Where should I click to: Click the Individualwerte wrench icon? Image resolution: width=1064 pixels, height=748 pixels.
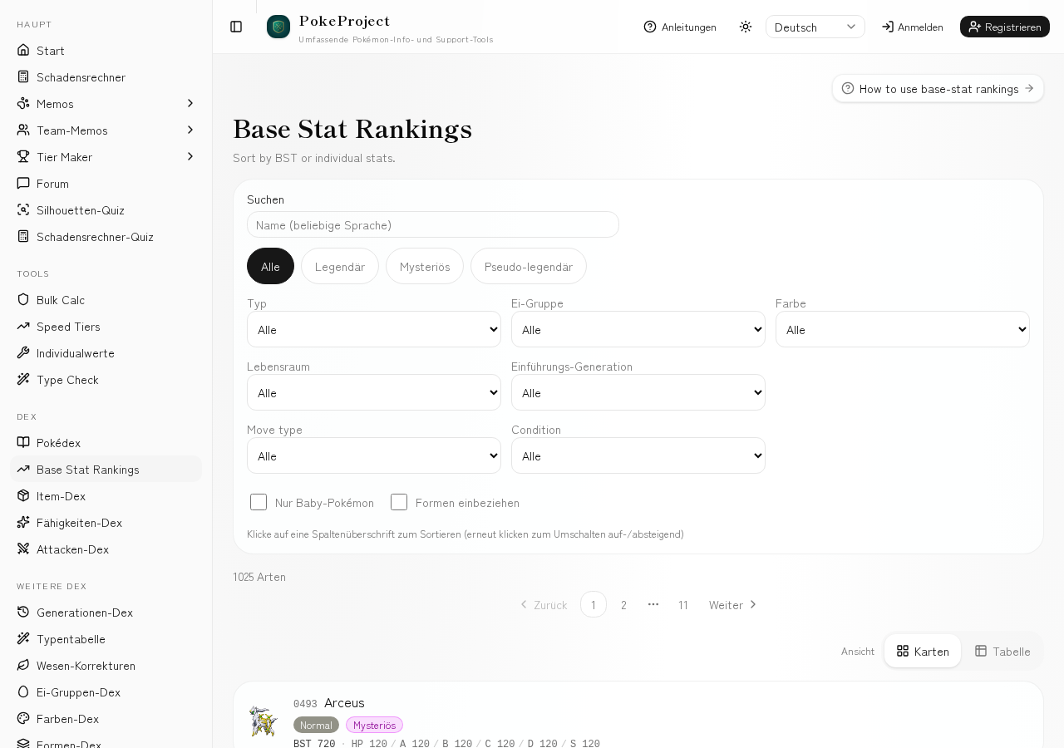tap(23, 352)
